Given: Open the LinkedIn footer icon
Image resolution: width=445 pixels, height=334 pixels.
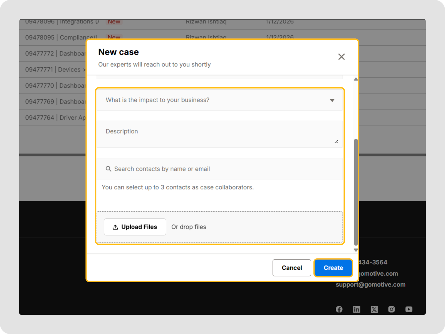Looking at the screenshot, I should click(x=357, y=309).
